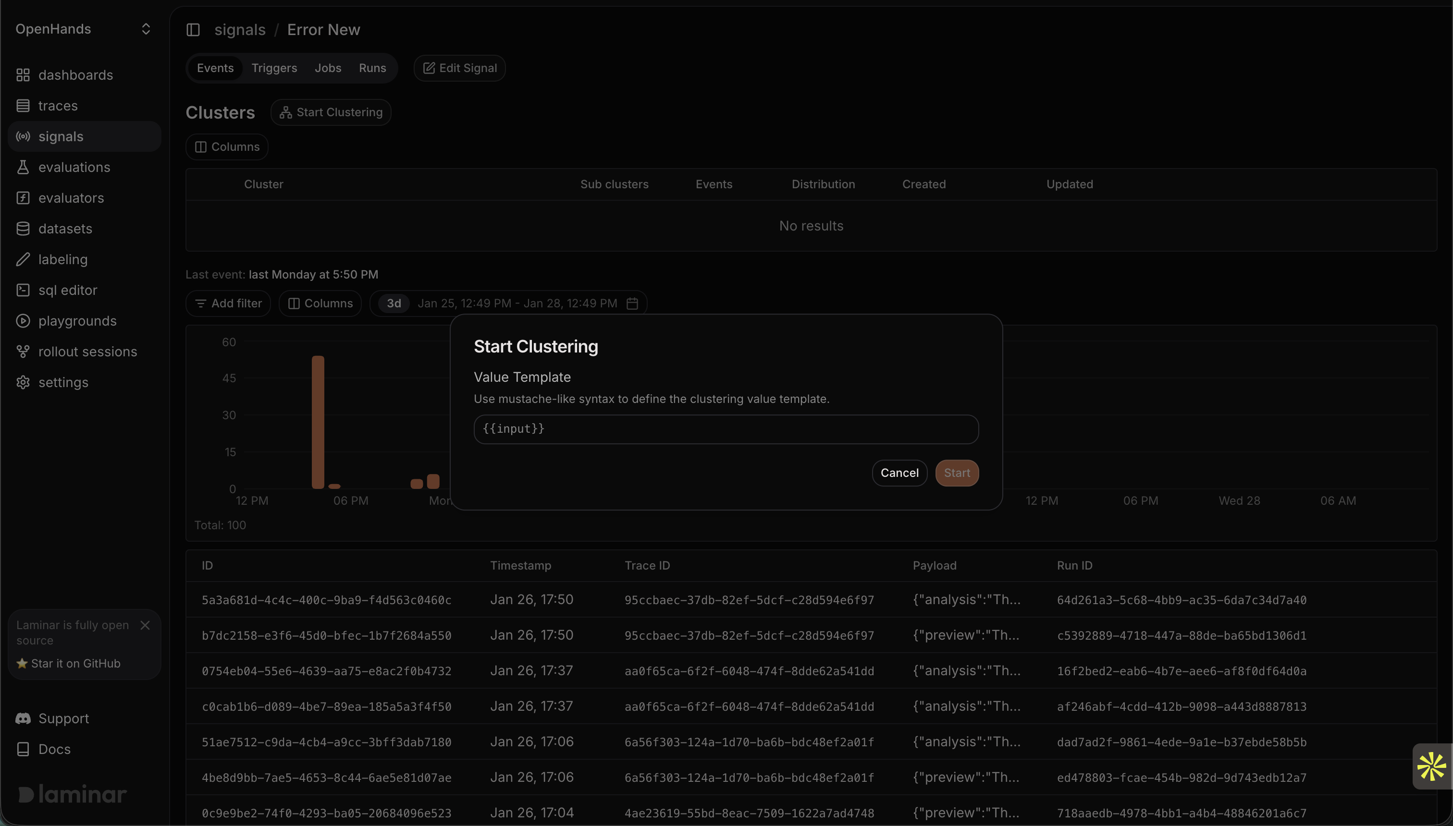Open the events table Columns selector
Image resolution: width=1453 pixels, height=826 pixels.
(320, 304)
